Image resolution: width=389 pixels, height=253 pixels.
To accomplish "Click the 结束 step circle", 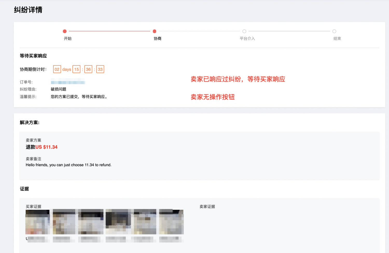I will point(334,31).
